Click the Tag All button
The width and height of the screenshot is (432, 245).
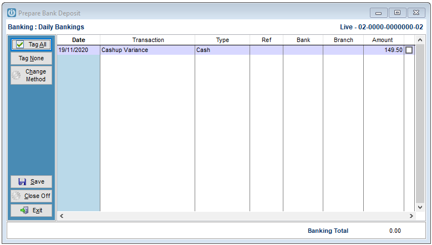point(31,44)
